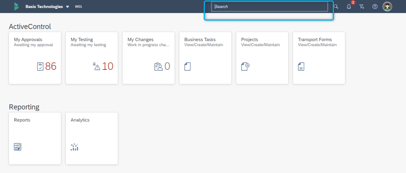Click inside the Search input field
This screenshot has width=406, height=173.
[269, 6]
